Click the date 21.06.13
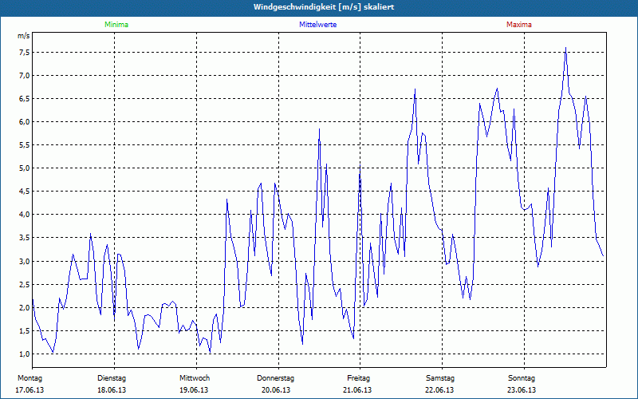The width and height of the screenshot is (638, 399). (x=357, y=390)
